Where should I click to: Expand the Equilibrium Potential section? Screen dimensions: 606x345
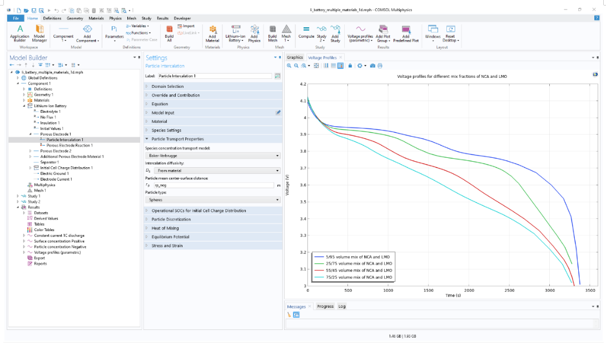point(213,237)
